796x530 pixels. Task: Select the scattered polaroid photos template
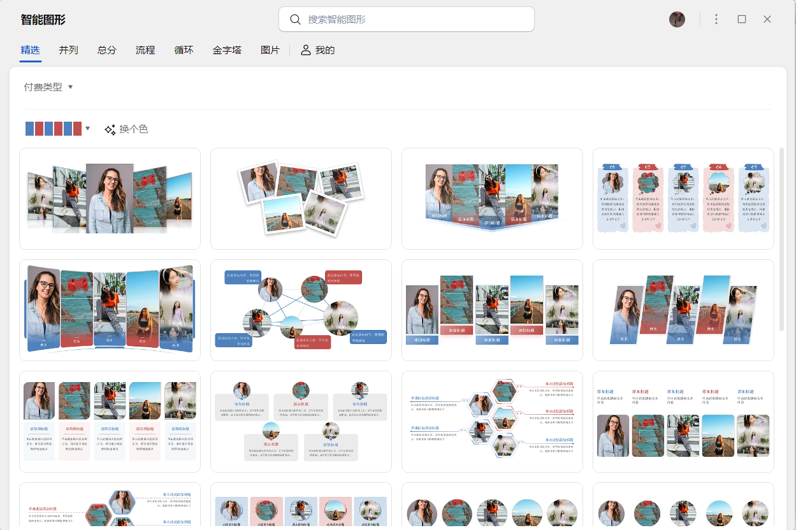pyautogui.click(x=301, y=198)
